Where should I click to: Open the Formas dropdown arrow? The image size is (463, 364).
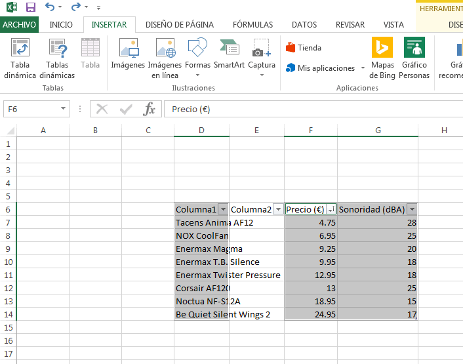tap(198, 75)
